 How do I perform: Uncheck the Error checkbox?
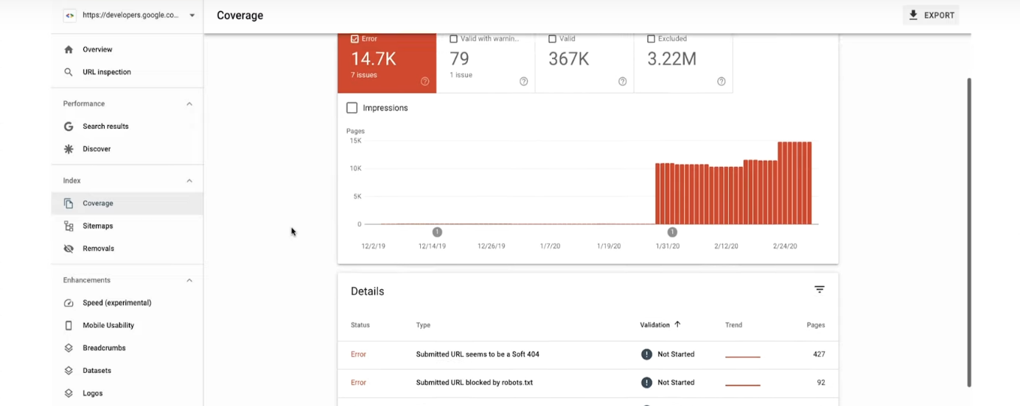click(x=355, y=39)
